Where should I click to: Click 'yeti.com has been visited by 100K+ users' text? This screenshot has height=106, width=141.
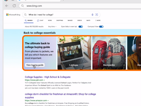[47, 88]
